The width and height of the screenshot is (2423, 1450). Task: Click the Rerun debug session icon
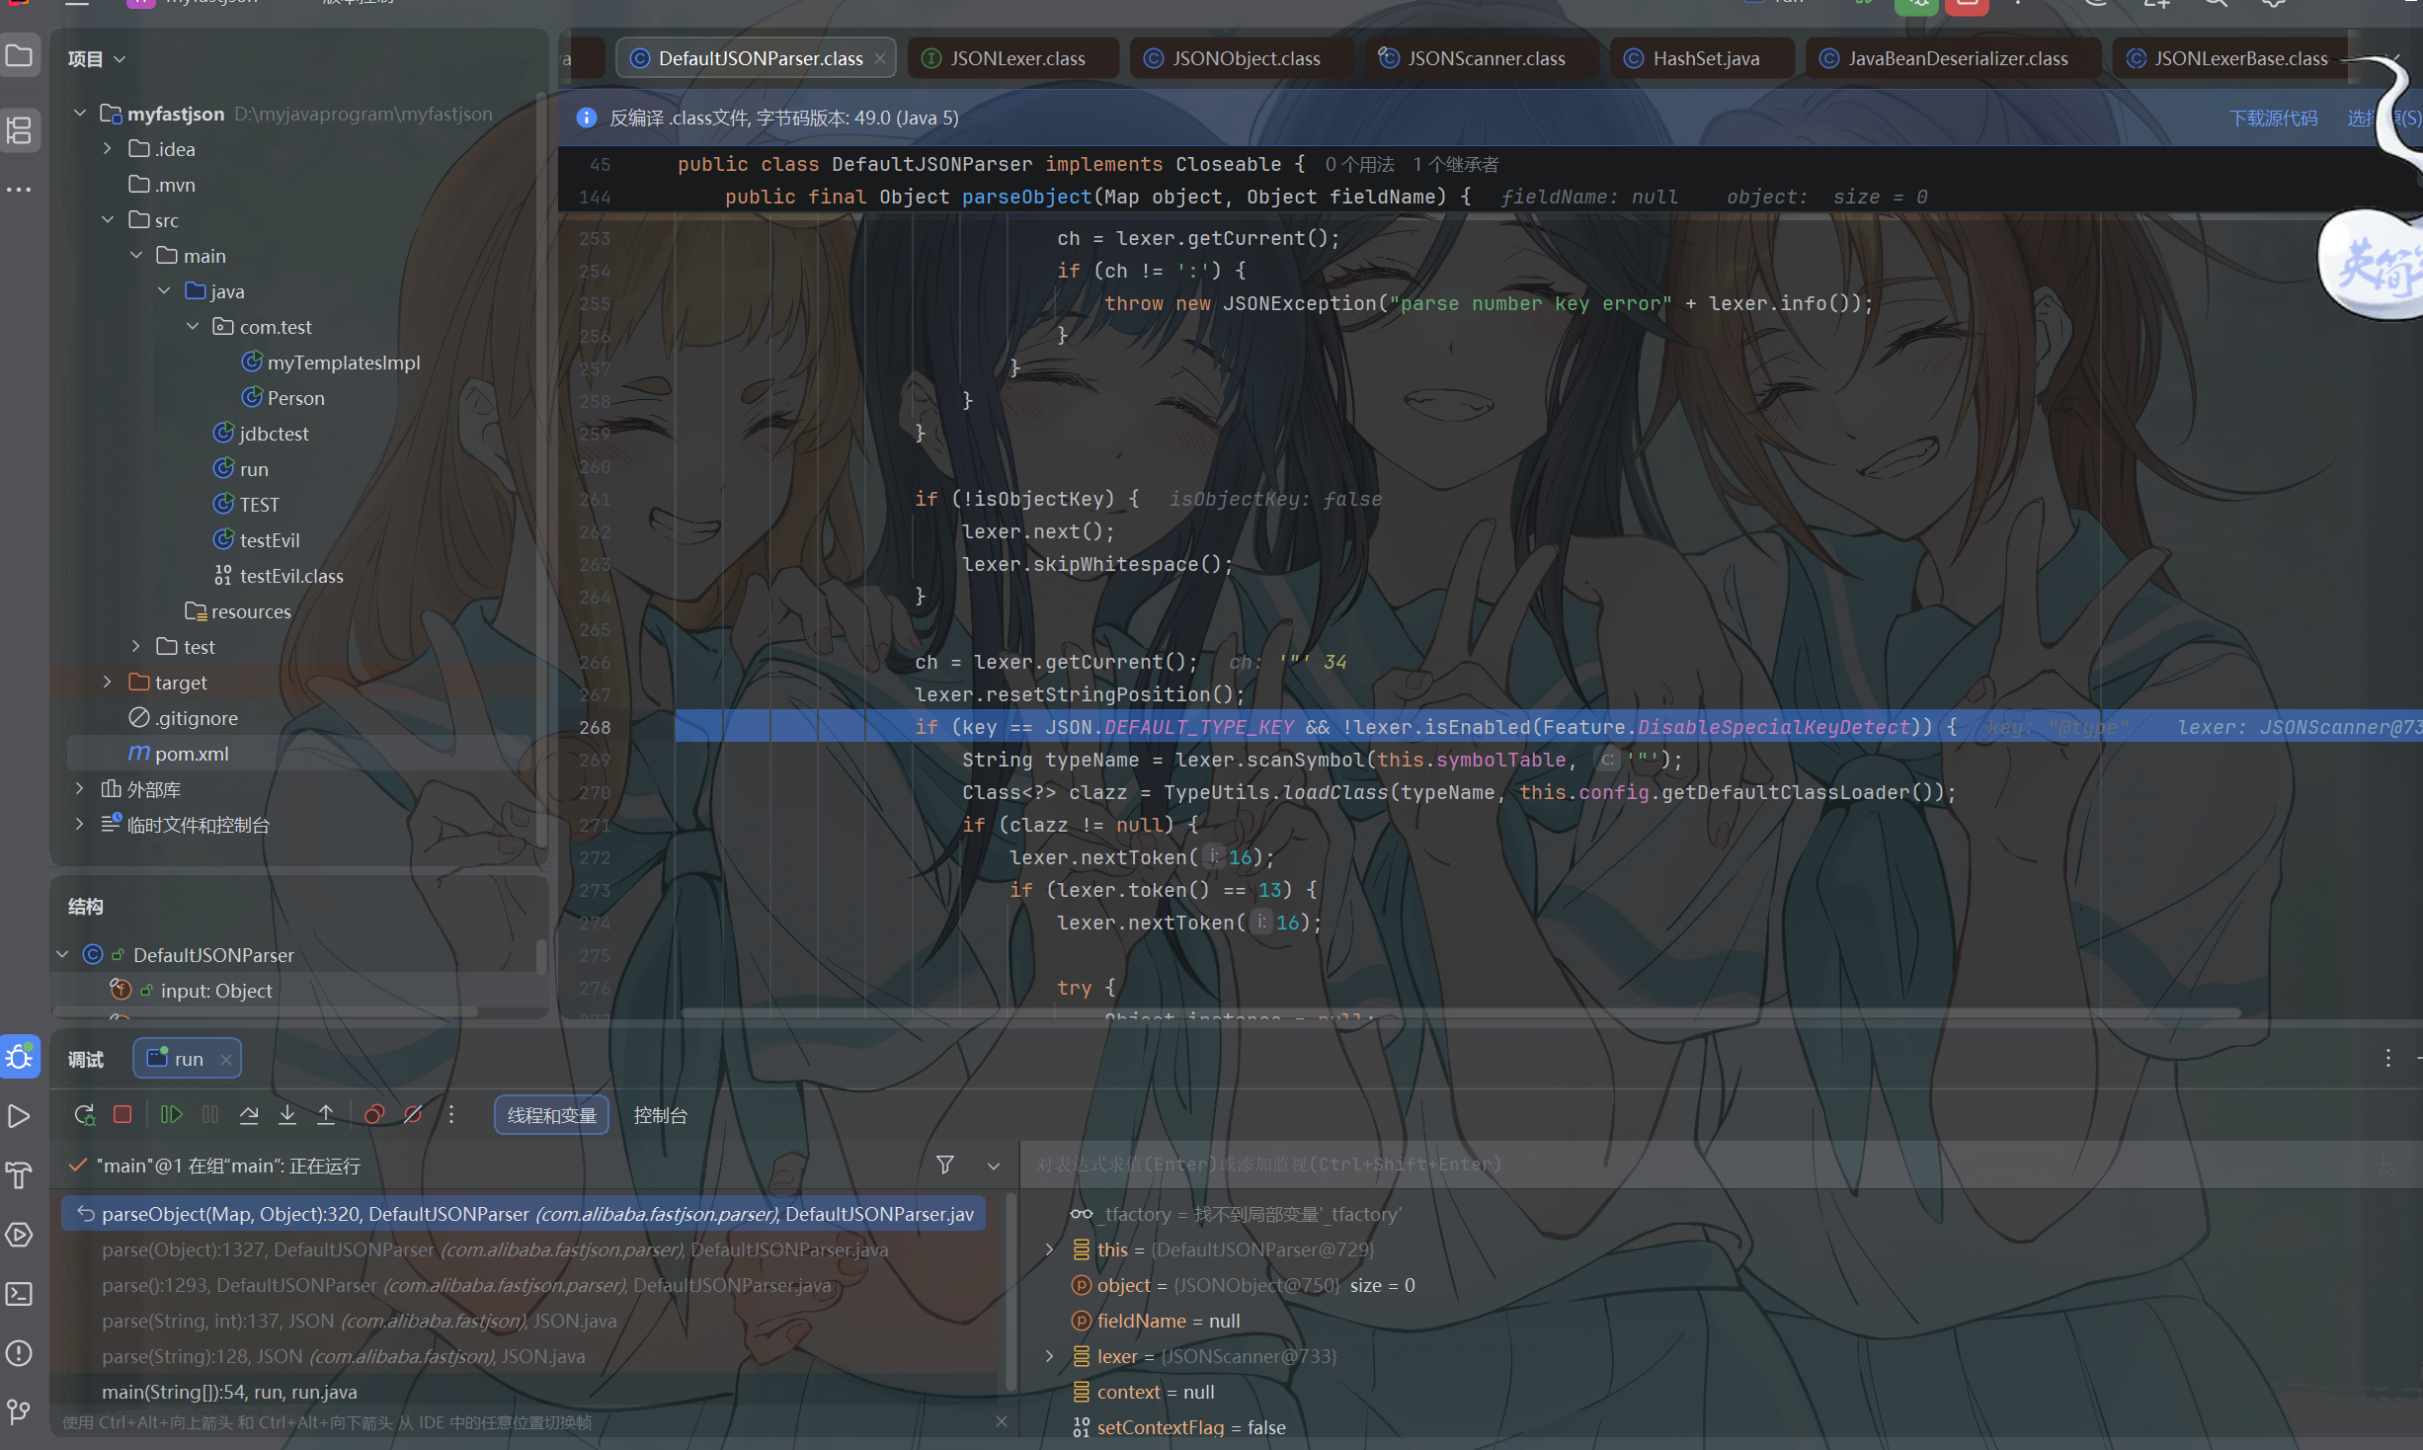tap(84, 1115)
